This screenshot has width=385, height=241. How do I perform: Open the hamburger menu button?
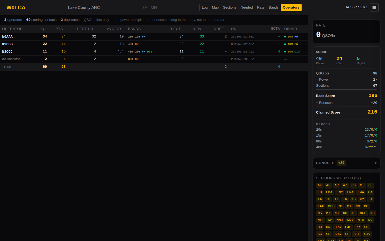tap(374, 7)
